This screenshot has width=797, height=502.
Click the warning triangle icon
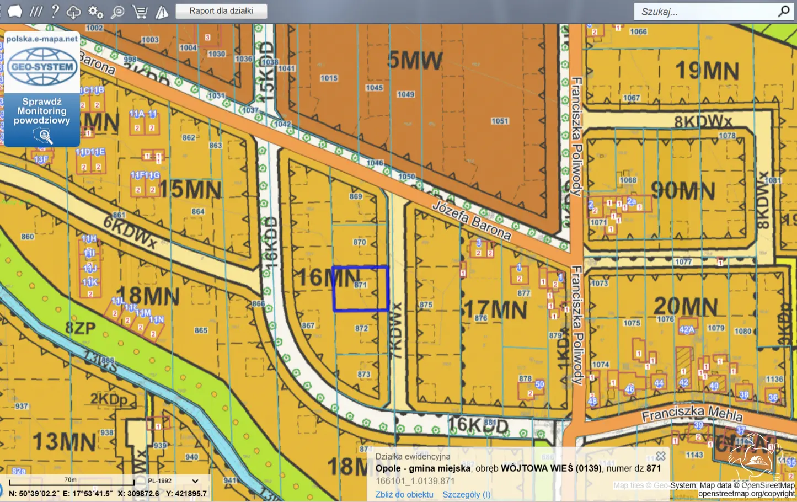pyautogui.click(x=162, y=12)
